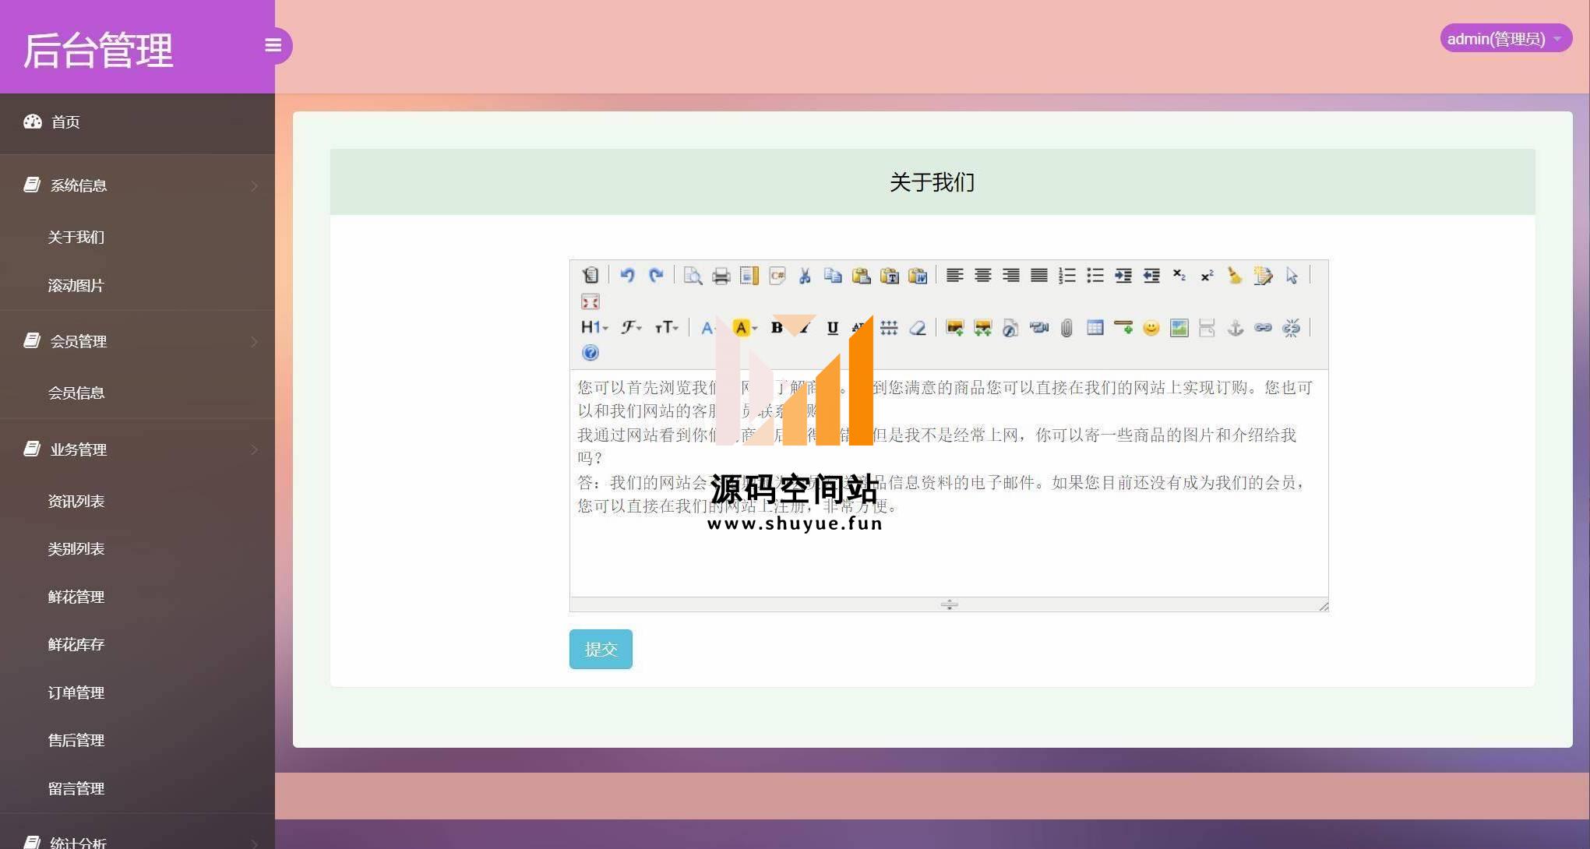Viewport: 1590px width, 849px height.
Task: Open the font size dropdown
Action: (666, 327)
